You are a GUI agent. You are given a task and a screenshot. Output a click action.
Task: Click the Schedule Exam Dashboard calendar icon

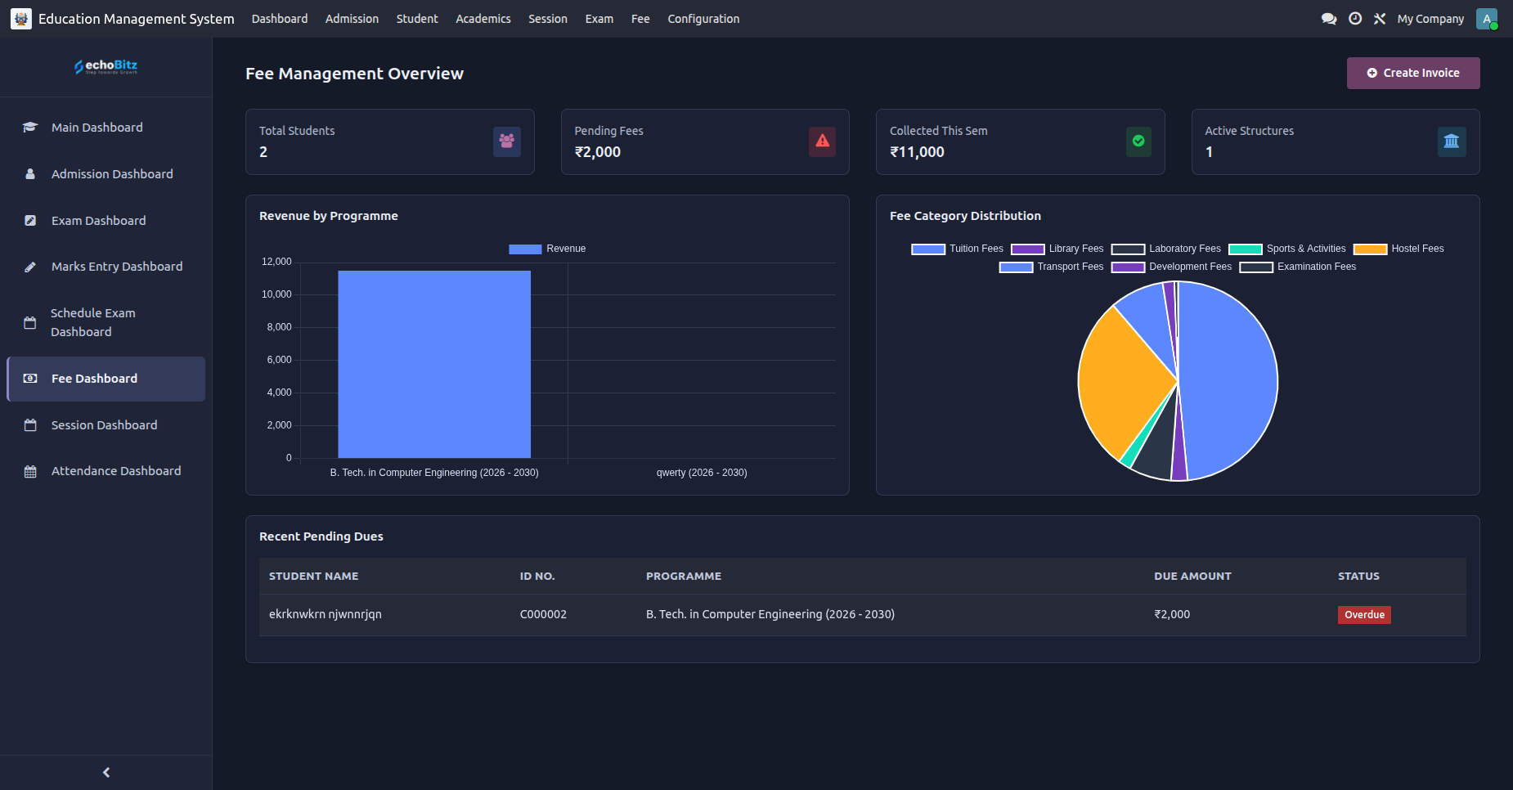30,322
